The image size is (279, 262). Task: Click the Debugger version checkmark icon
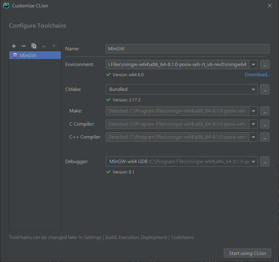108,172
